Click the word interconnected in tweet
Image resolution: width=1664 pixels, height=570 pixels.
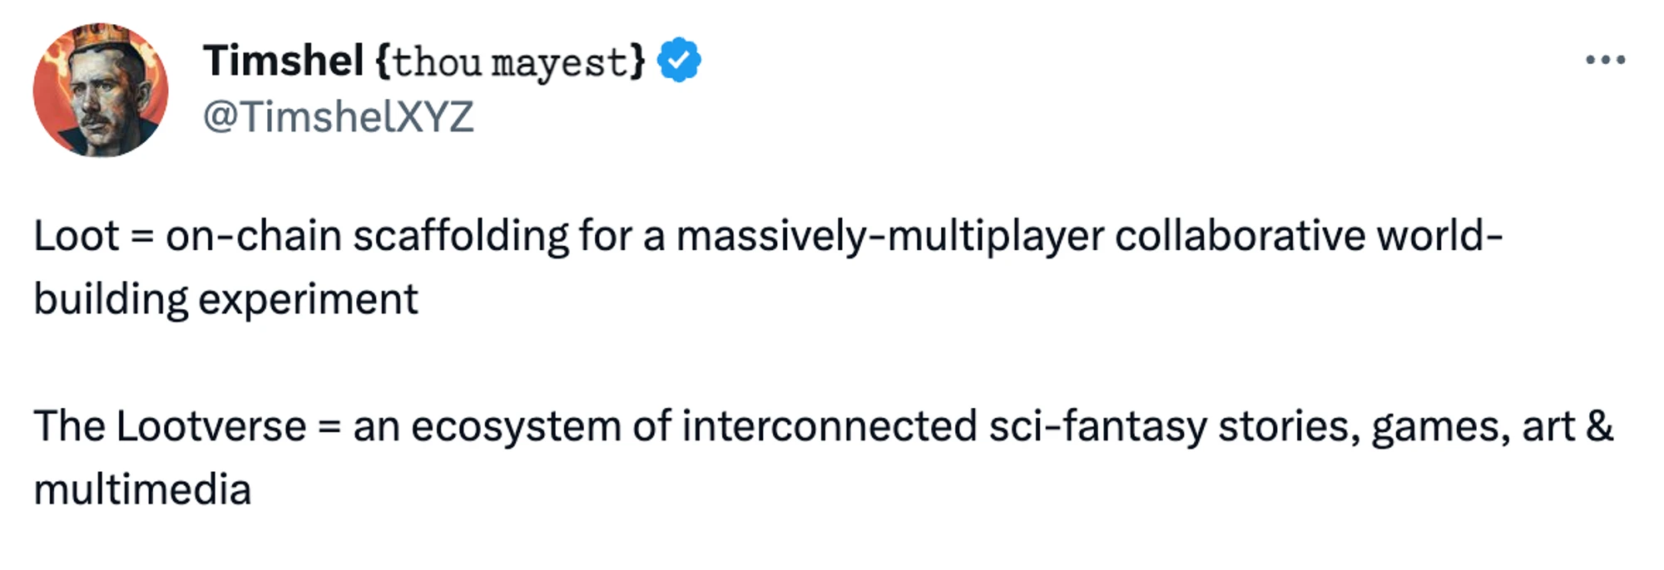coord(829,426)
